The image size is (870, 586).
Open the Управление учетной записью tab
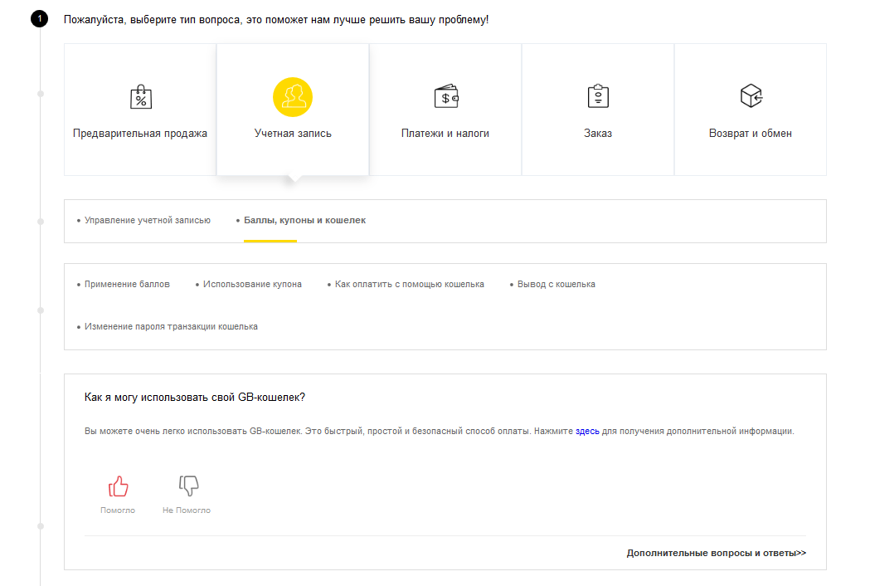pyautogui.click(x=148, y=221)
